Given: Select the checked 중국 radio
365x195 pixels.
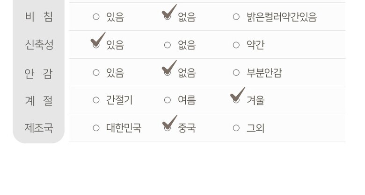Looking at the screenshot, I should tap(167, 128).
